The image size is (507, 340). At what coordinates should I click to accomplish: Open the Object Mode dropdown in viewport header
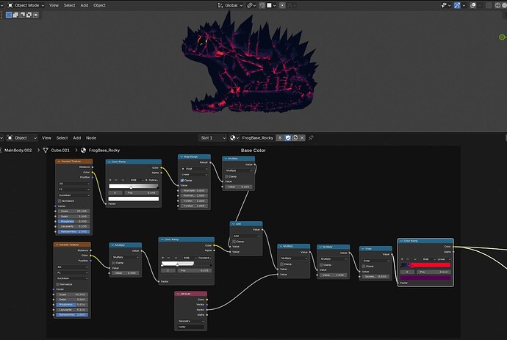point(26,5)
